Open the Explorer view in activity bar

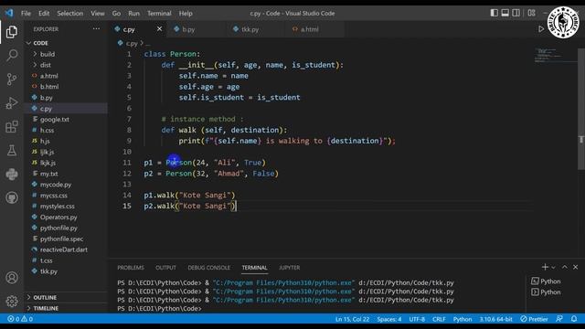pyautogui.click(x=12, y=32)
